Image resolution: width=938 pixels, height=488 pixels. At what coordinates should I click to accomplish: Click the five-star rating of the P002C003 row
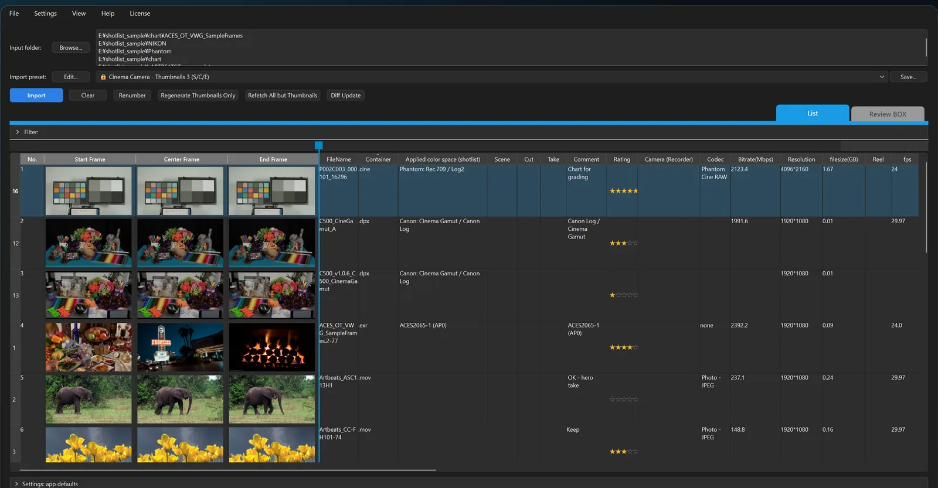(x=624, y=191)
